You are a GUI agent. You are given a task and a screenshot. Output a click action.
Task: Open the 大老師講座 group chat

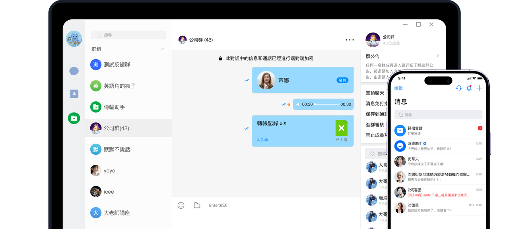click(x=128, y=213)
